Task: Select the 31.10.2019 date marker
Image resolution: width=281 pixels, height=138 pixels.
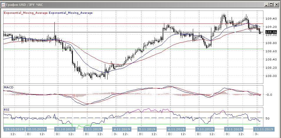Action: 64,129
